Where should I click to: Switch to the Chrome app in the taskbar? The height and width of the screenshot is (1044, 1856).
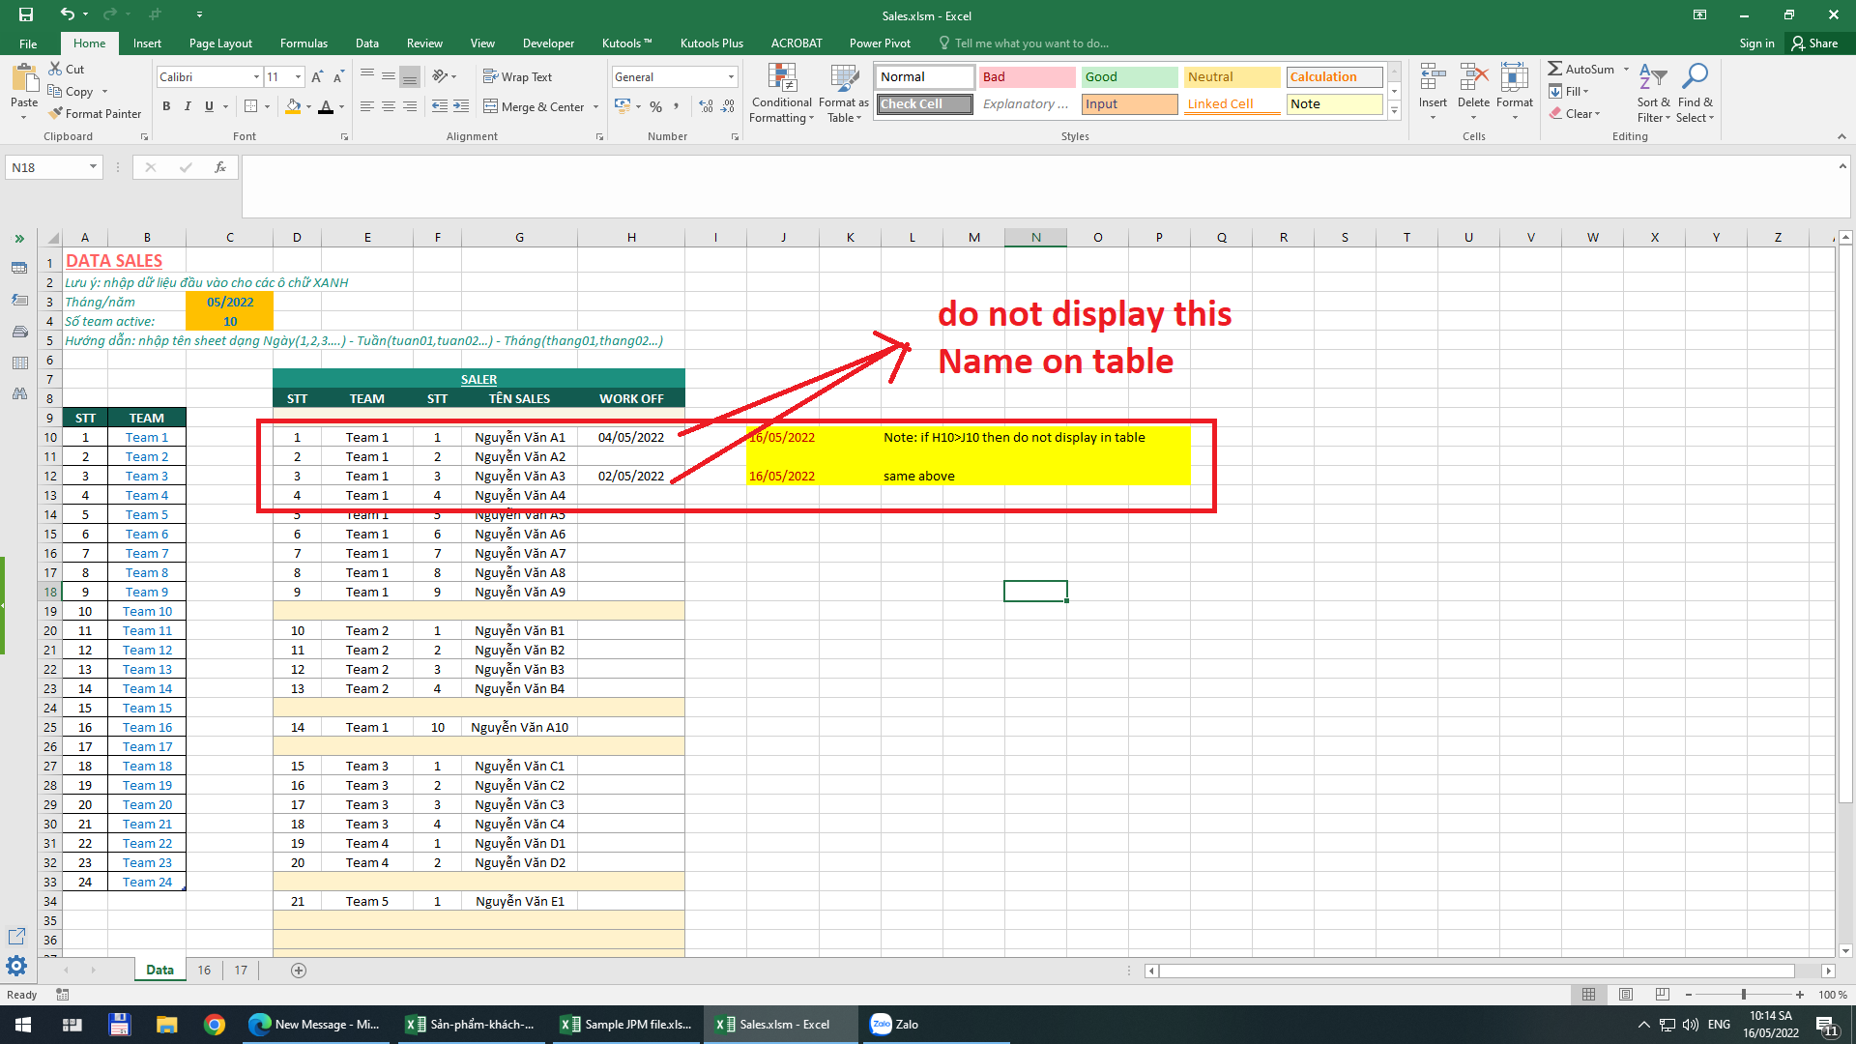[x=215, y=1025]
